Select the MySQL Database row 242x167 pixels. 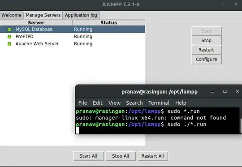pyautogui.click(x=73, y=29)
